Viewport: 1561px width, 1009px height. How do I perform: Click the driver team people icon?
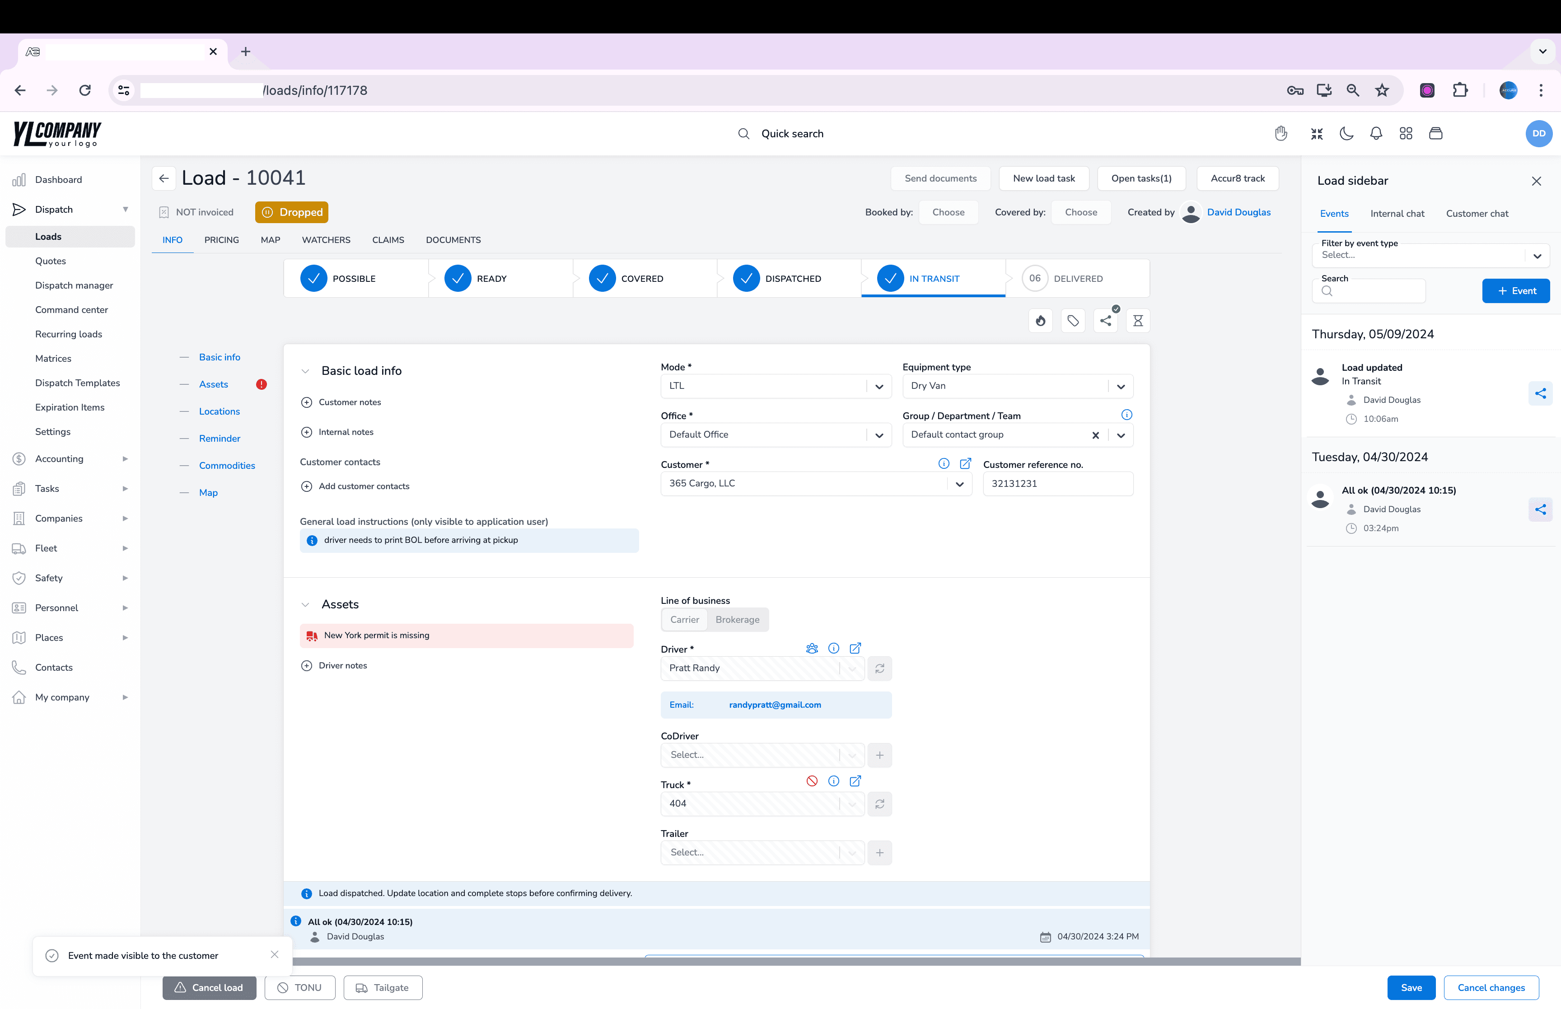point(812,648)
